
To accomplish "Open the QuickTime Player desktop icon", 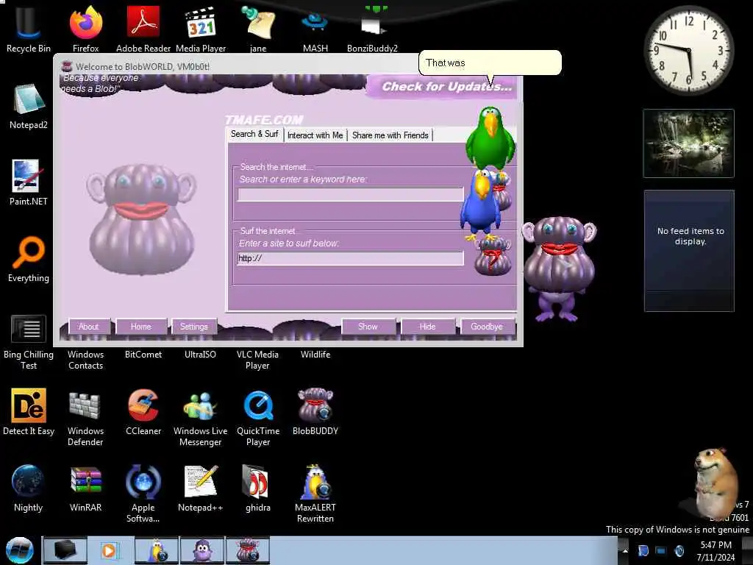I will [x=258, y=418].
